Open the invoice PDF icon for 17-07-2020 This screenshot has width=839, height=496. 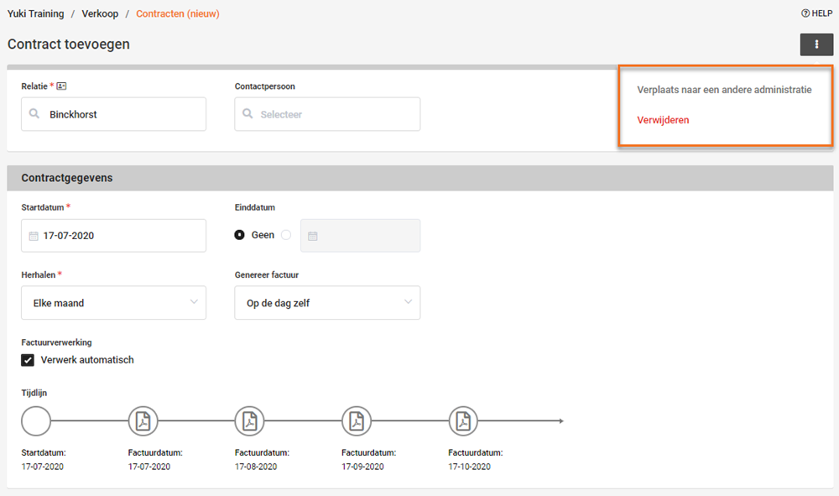[143, 421]
